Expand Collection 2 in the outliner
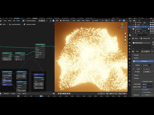This screenshot has width=154, height=115. point(131,29)
